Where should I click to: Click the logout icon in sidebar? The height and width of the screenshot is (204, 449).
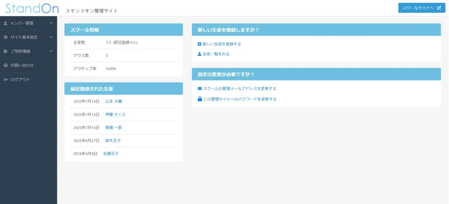pos(5,79)
